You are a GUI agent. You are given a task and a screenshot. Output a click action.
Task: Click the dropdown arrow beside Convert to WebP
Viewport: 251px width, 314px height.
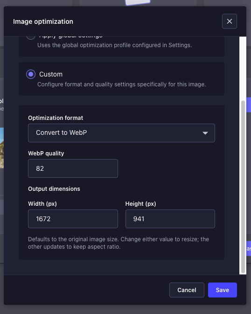pyautogui.click(x=205, y=133)
